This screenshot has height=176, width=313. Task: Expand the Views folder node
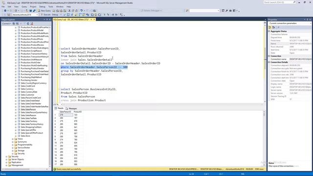click(13, 139)
